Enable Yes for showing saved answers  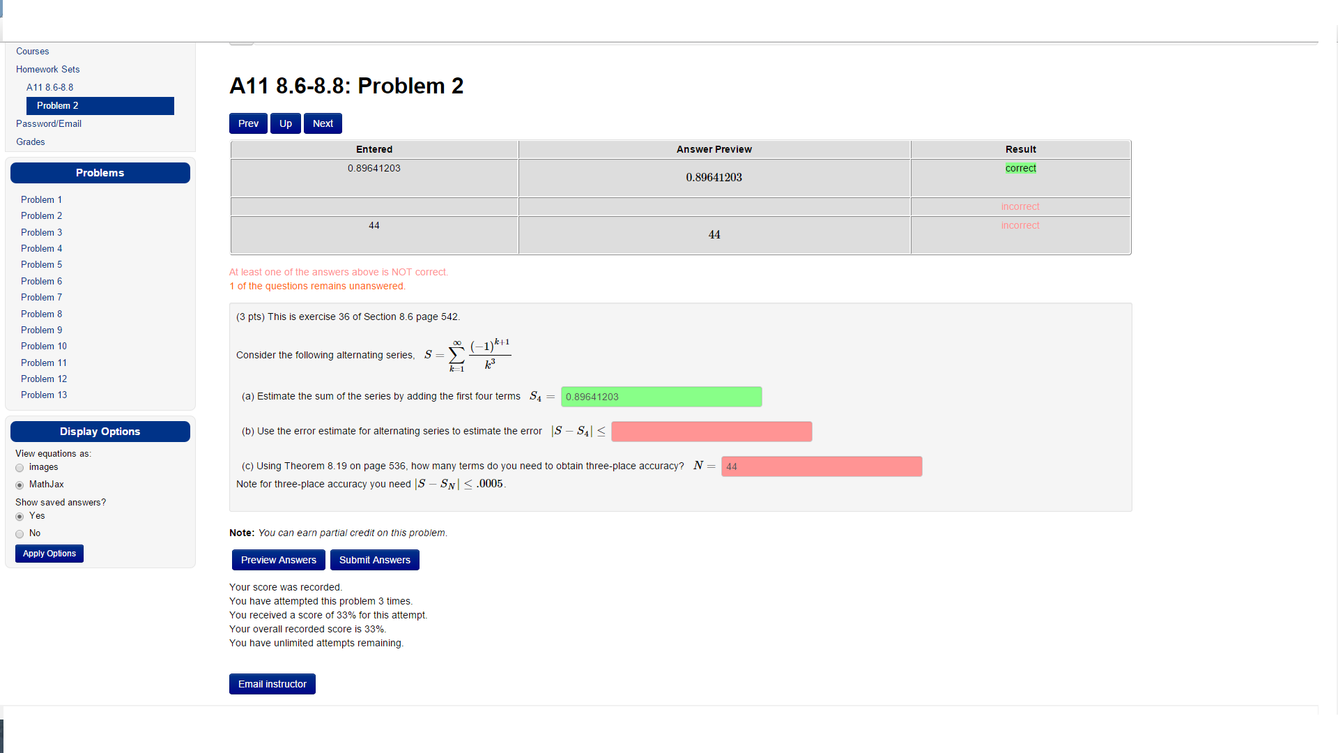(x=20, y=517)
